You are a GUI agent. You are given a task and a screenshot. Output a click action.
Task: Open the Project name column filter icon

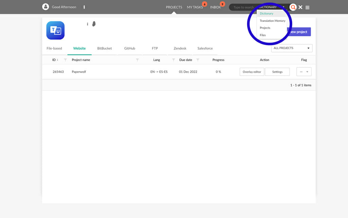(x=137, y=60)
